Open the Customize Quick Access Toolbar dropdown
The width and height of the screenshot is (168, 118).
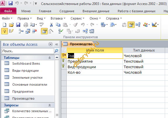36,3
